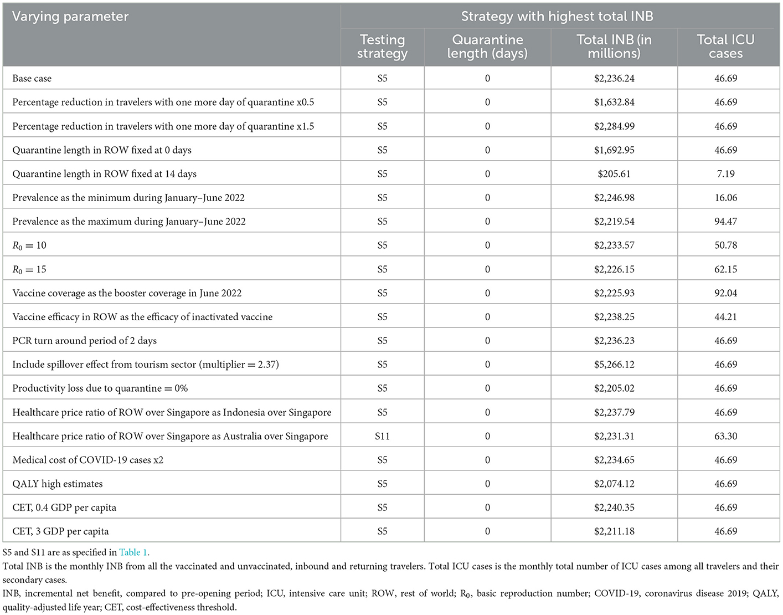Select the 'Testing strategy' column header

383,47
